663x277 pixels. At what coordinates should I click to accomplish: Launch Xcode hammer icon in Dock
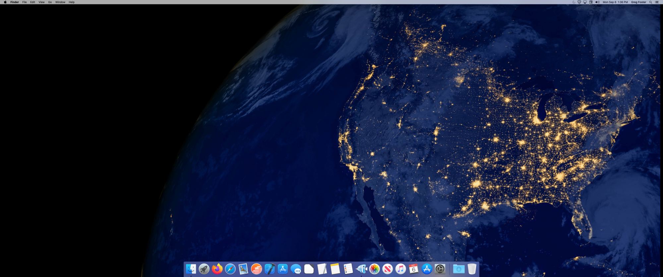pyautogui.click(x=270, y=269)
